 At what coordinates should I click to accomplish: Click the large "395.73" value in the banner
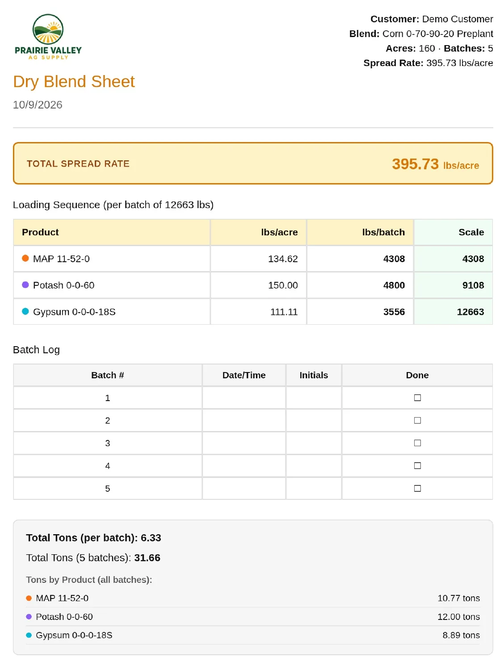point(416,164)
